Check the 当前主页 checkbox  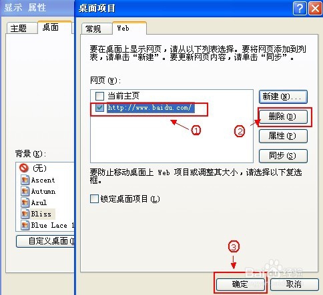click(99, 96)
